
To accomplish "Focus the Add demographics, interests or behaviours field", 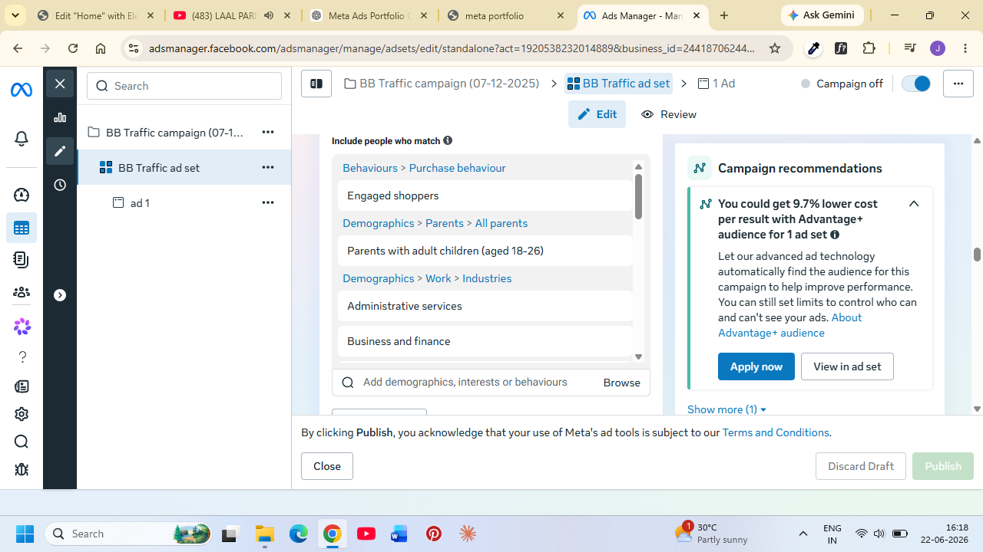I will [x=465, y=383].
